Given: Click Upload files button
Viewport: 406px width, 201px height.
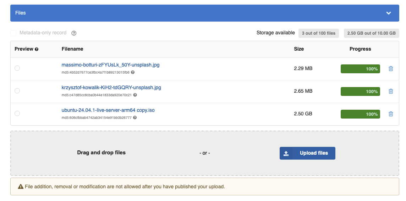Looking at the screenshot, I should tap(307, 153).
